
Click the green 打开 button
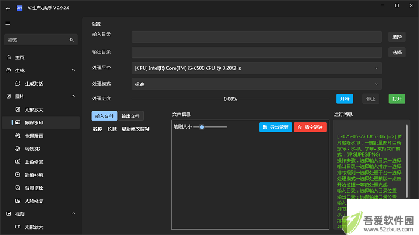397,99
